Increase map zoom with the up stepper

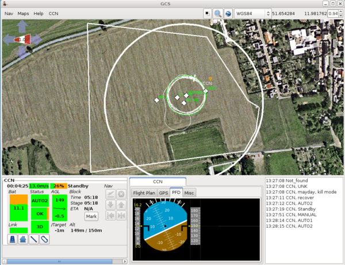pyautogui.click(x=341, y=11)
